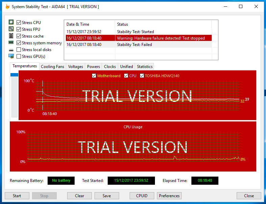Screen dimensions: 266x204
Task: Click the RAM module icon beside Stress system memory
Action: 11,43
